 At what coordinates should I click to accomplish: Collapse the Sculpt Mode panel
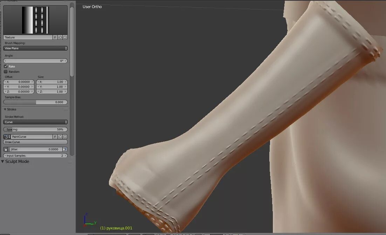coord(2,162)
